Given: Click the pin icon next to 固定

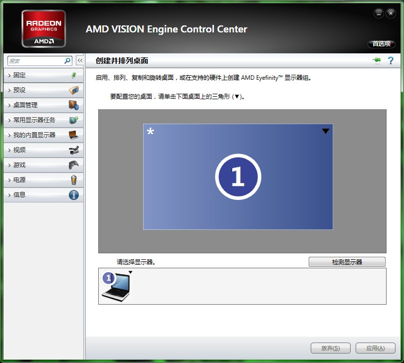Looking at the screenshot, I should tap(74, 75).
